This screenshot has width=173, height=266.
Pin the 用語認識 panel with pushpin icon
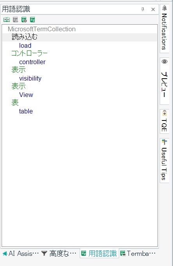pyautogui.click(x=143, y=9)
